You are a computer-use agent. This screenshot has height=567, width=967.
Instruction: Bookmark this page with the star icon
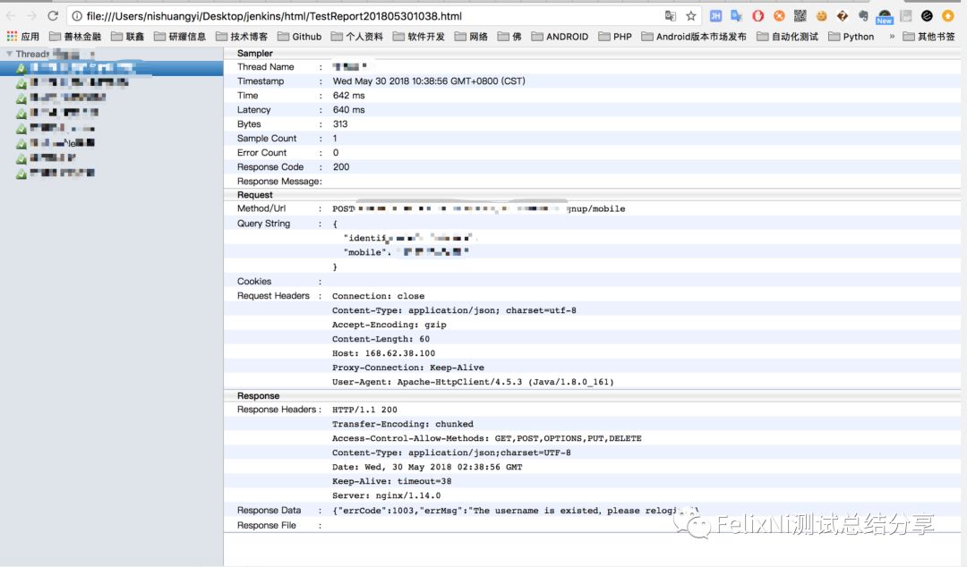coord(690,16)
